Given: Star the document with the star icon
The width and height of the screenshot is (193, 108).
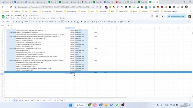Looking at the screenshot, I should point(24,16).
